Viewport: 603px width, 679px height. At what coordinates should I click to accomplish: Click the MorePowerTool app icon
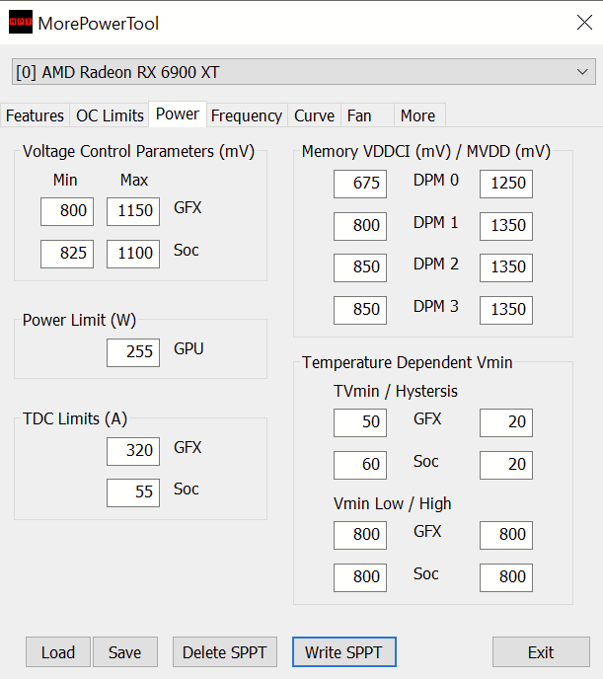tap(21, 22)
